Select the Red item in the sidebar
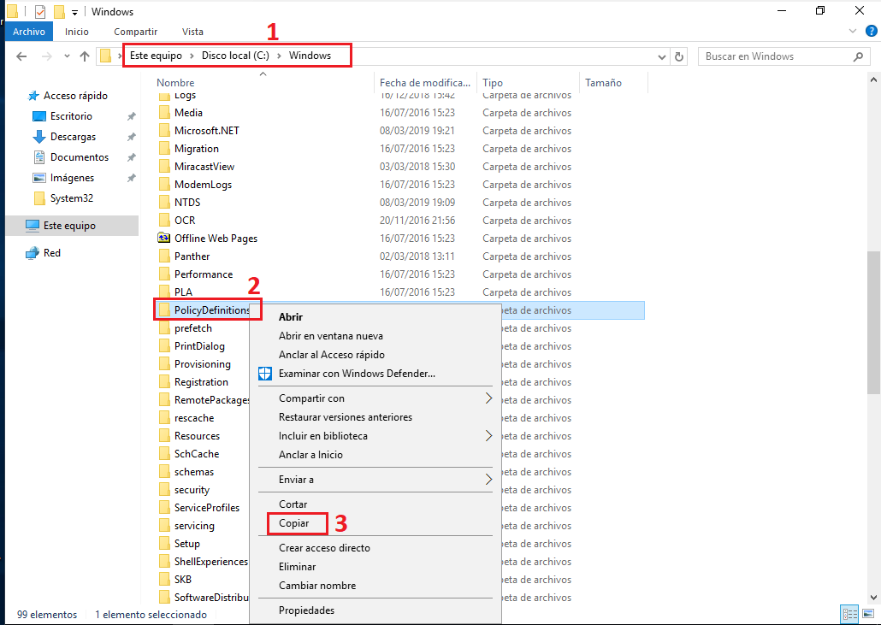 [50, 252]
